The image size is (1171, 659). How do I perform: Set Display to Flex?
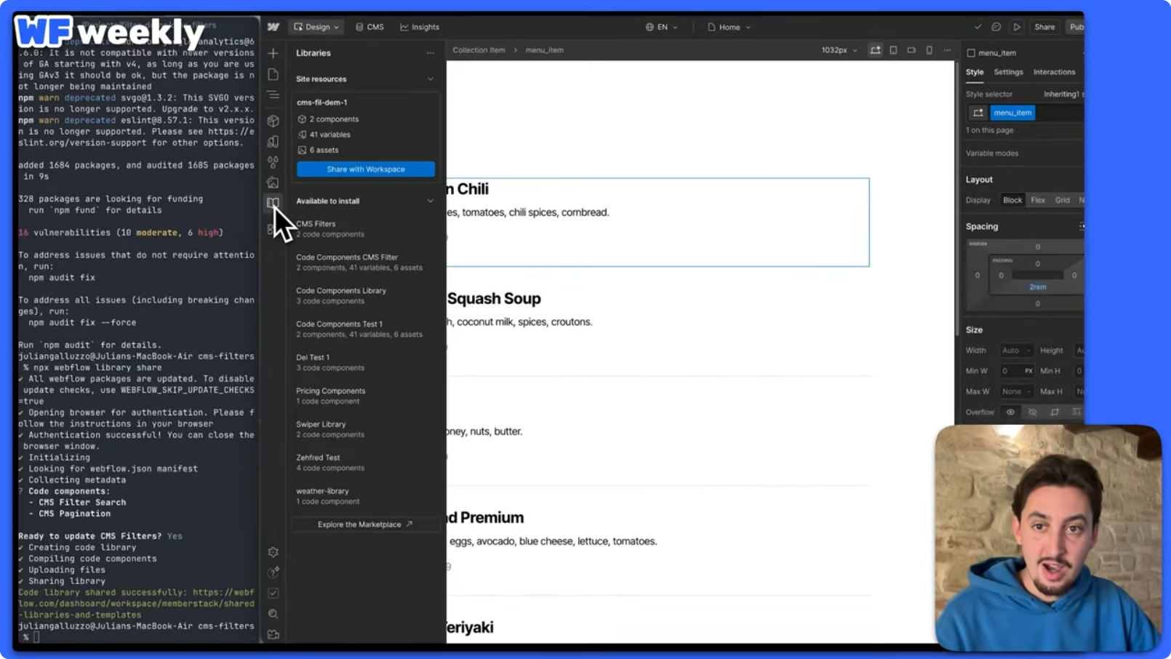(x=1038, y=200)
